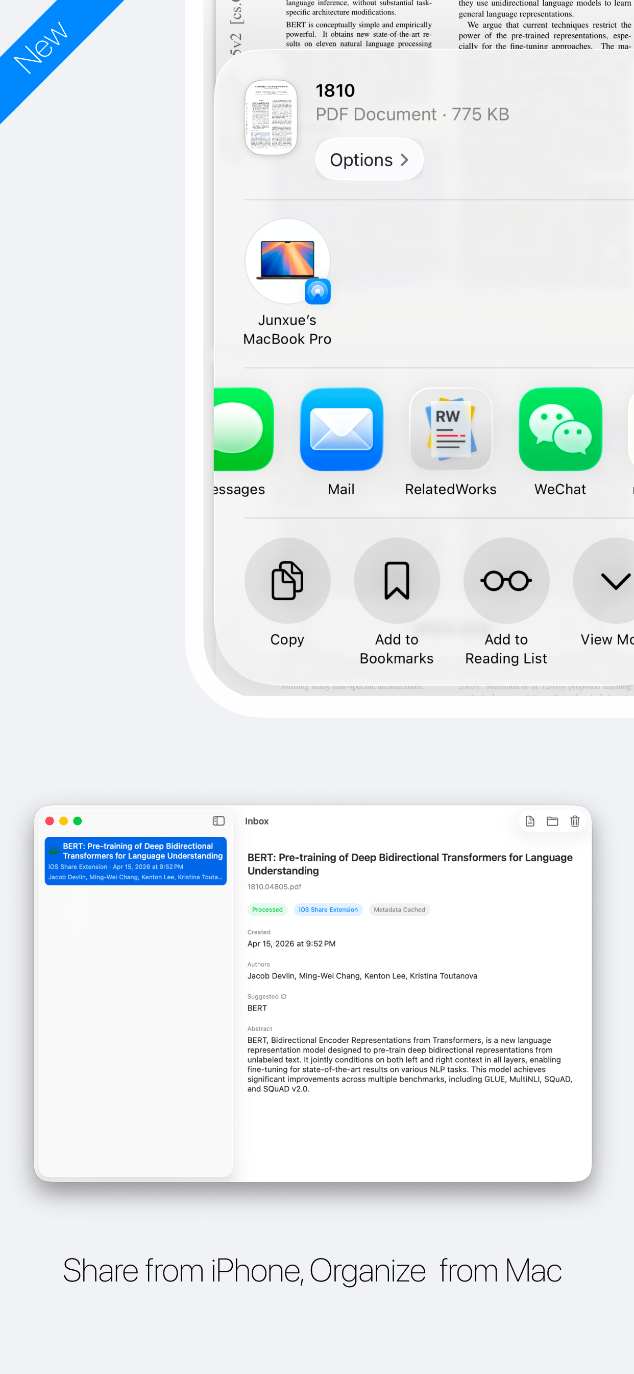Share PDF via WeChat

(560, 429)
